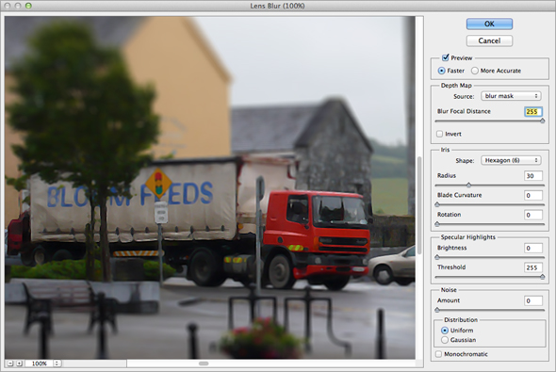Enable the Invert checkbox

coord(440,134)
